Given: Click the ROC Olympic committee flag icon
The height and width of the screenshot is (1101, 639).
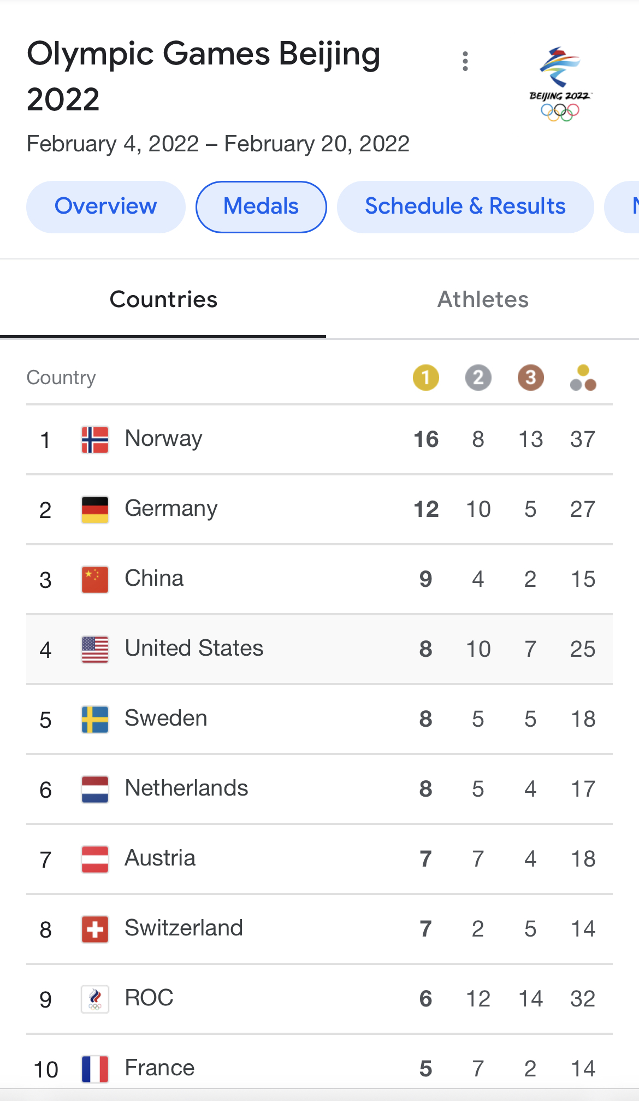Looking at the screenshot, I should point(95,999).
